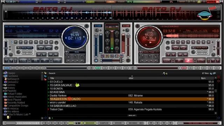Expand the History tree node
The height and width of the screenshot is (126, 224).
pos(3,88)
